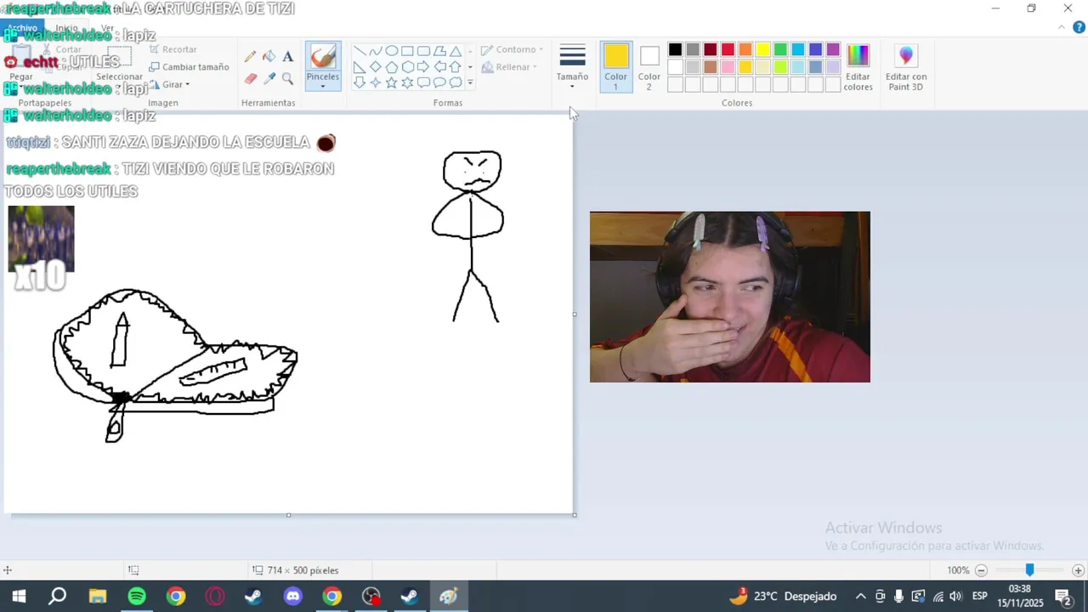Switch ESP keyboard language indicator
Screen dimensions: 1088x612
point(979,596)
